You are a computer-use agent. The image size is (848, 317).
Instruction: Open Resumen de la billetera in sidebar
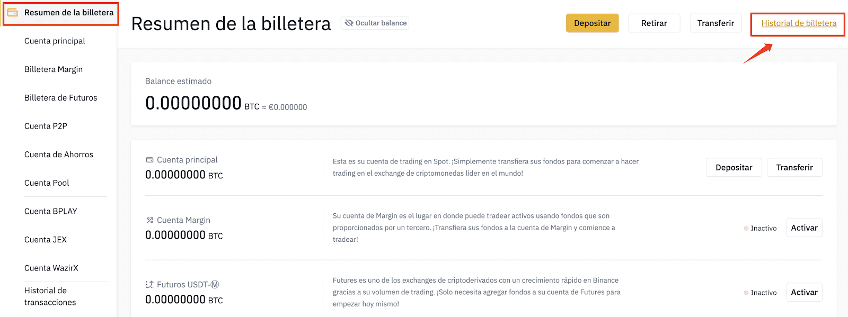pos(69,13)
